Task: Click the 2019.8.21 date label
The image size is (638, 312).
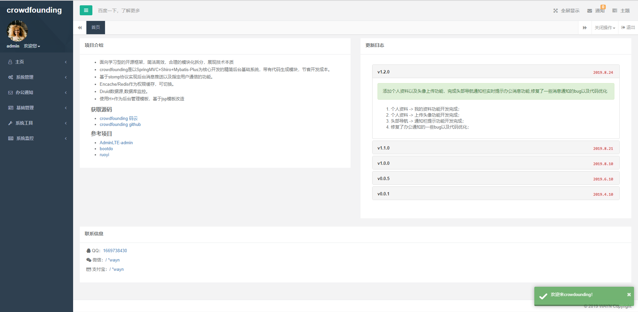Action: pyautogui.click(x=603, y=149)
